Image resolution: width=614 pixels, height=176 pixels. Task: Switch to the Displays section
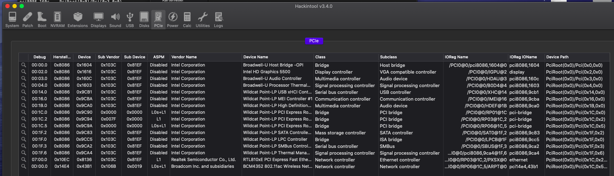pyautogui.click(x=98, y=19)
